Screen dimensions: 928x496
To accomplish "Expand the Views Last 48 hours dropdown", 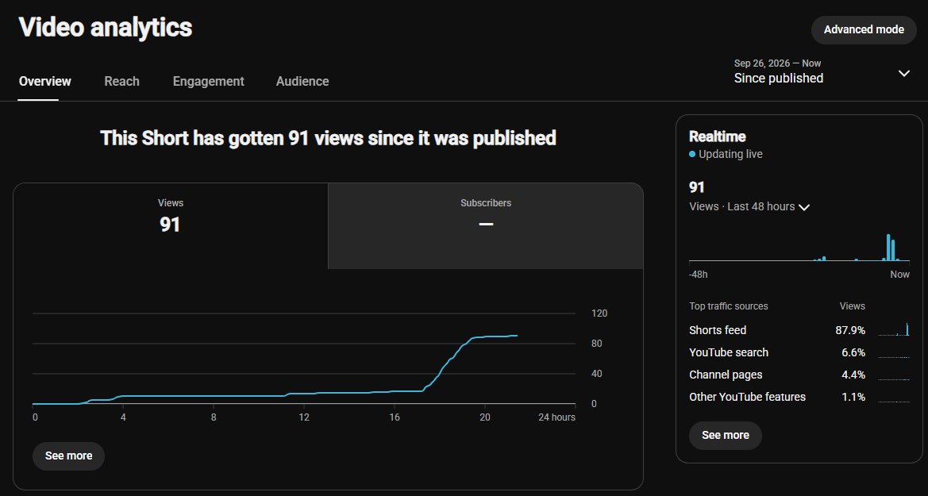I will point(749,206).
